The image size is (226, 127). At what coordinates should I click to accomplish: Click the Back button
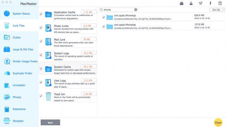pos(50,123)
